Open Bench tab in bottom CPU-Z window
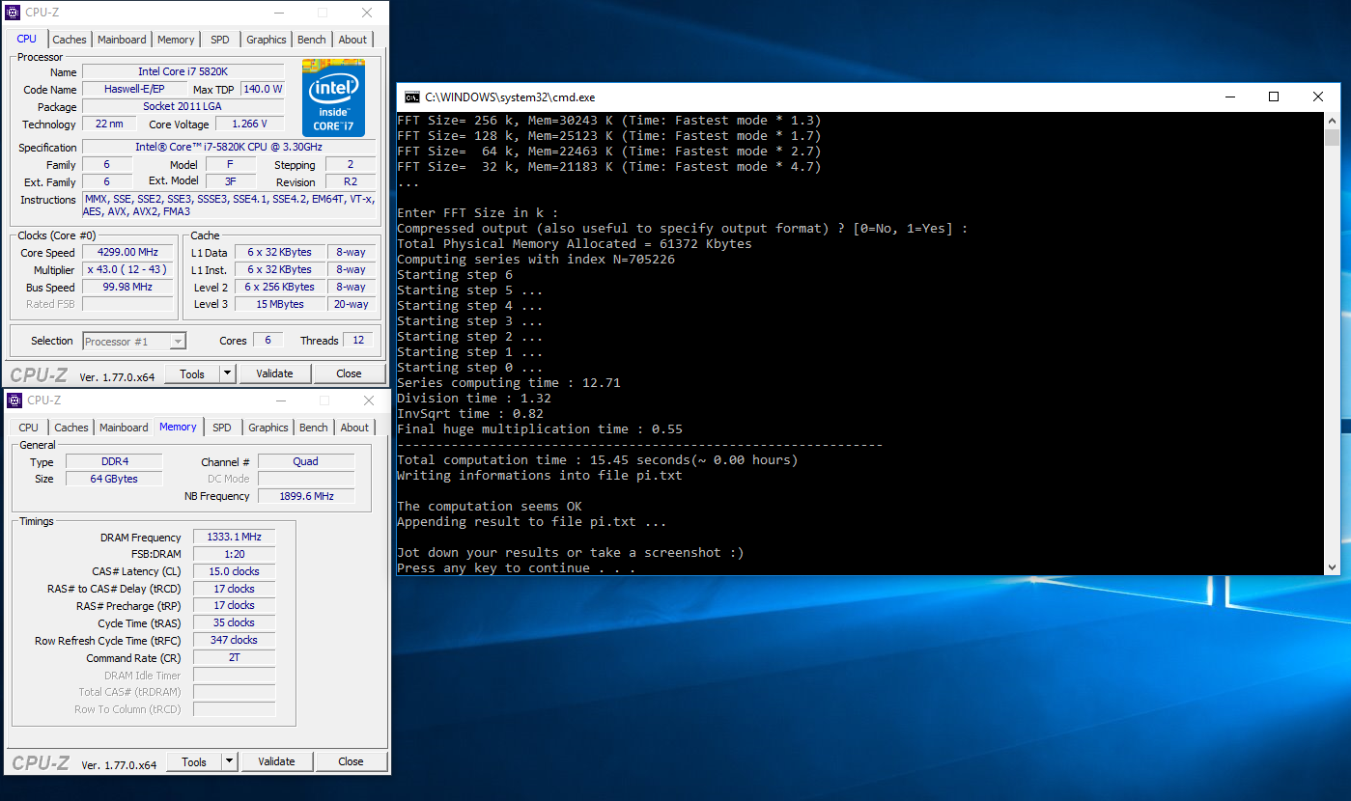This screenshot has width=1351, height=801. [314, 428]
